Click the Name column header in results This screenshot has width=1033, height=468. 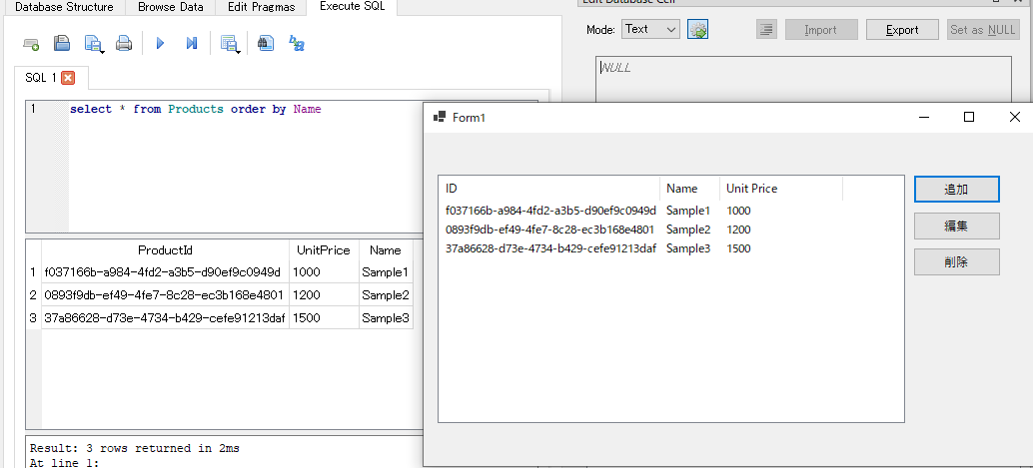[x=386, y=250]
